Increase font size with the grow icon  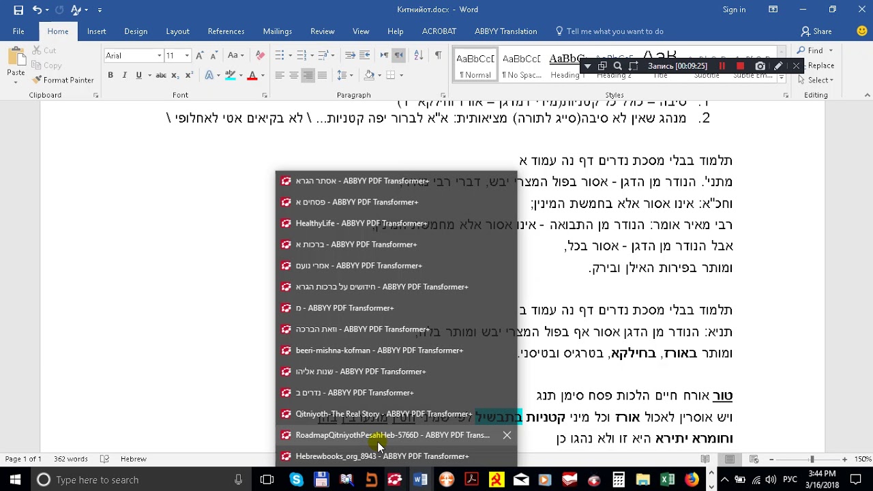(x=199, y=55)
